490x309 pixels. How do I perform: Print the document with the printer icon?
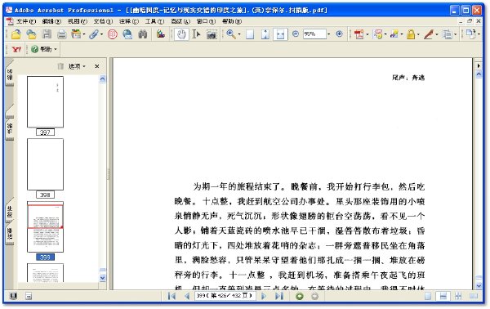[x=61, y=34]
